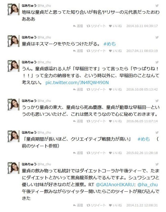Like the tweet dated 2016.06.05
This screenshot has height=212, width=166.
point(115,121)
